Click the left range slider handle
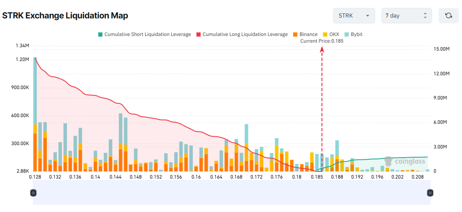 (33, 193)
